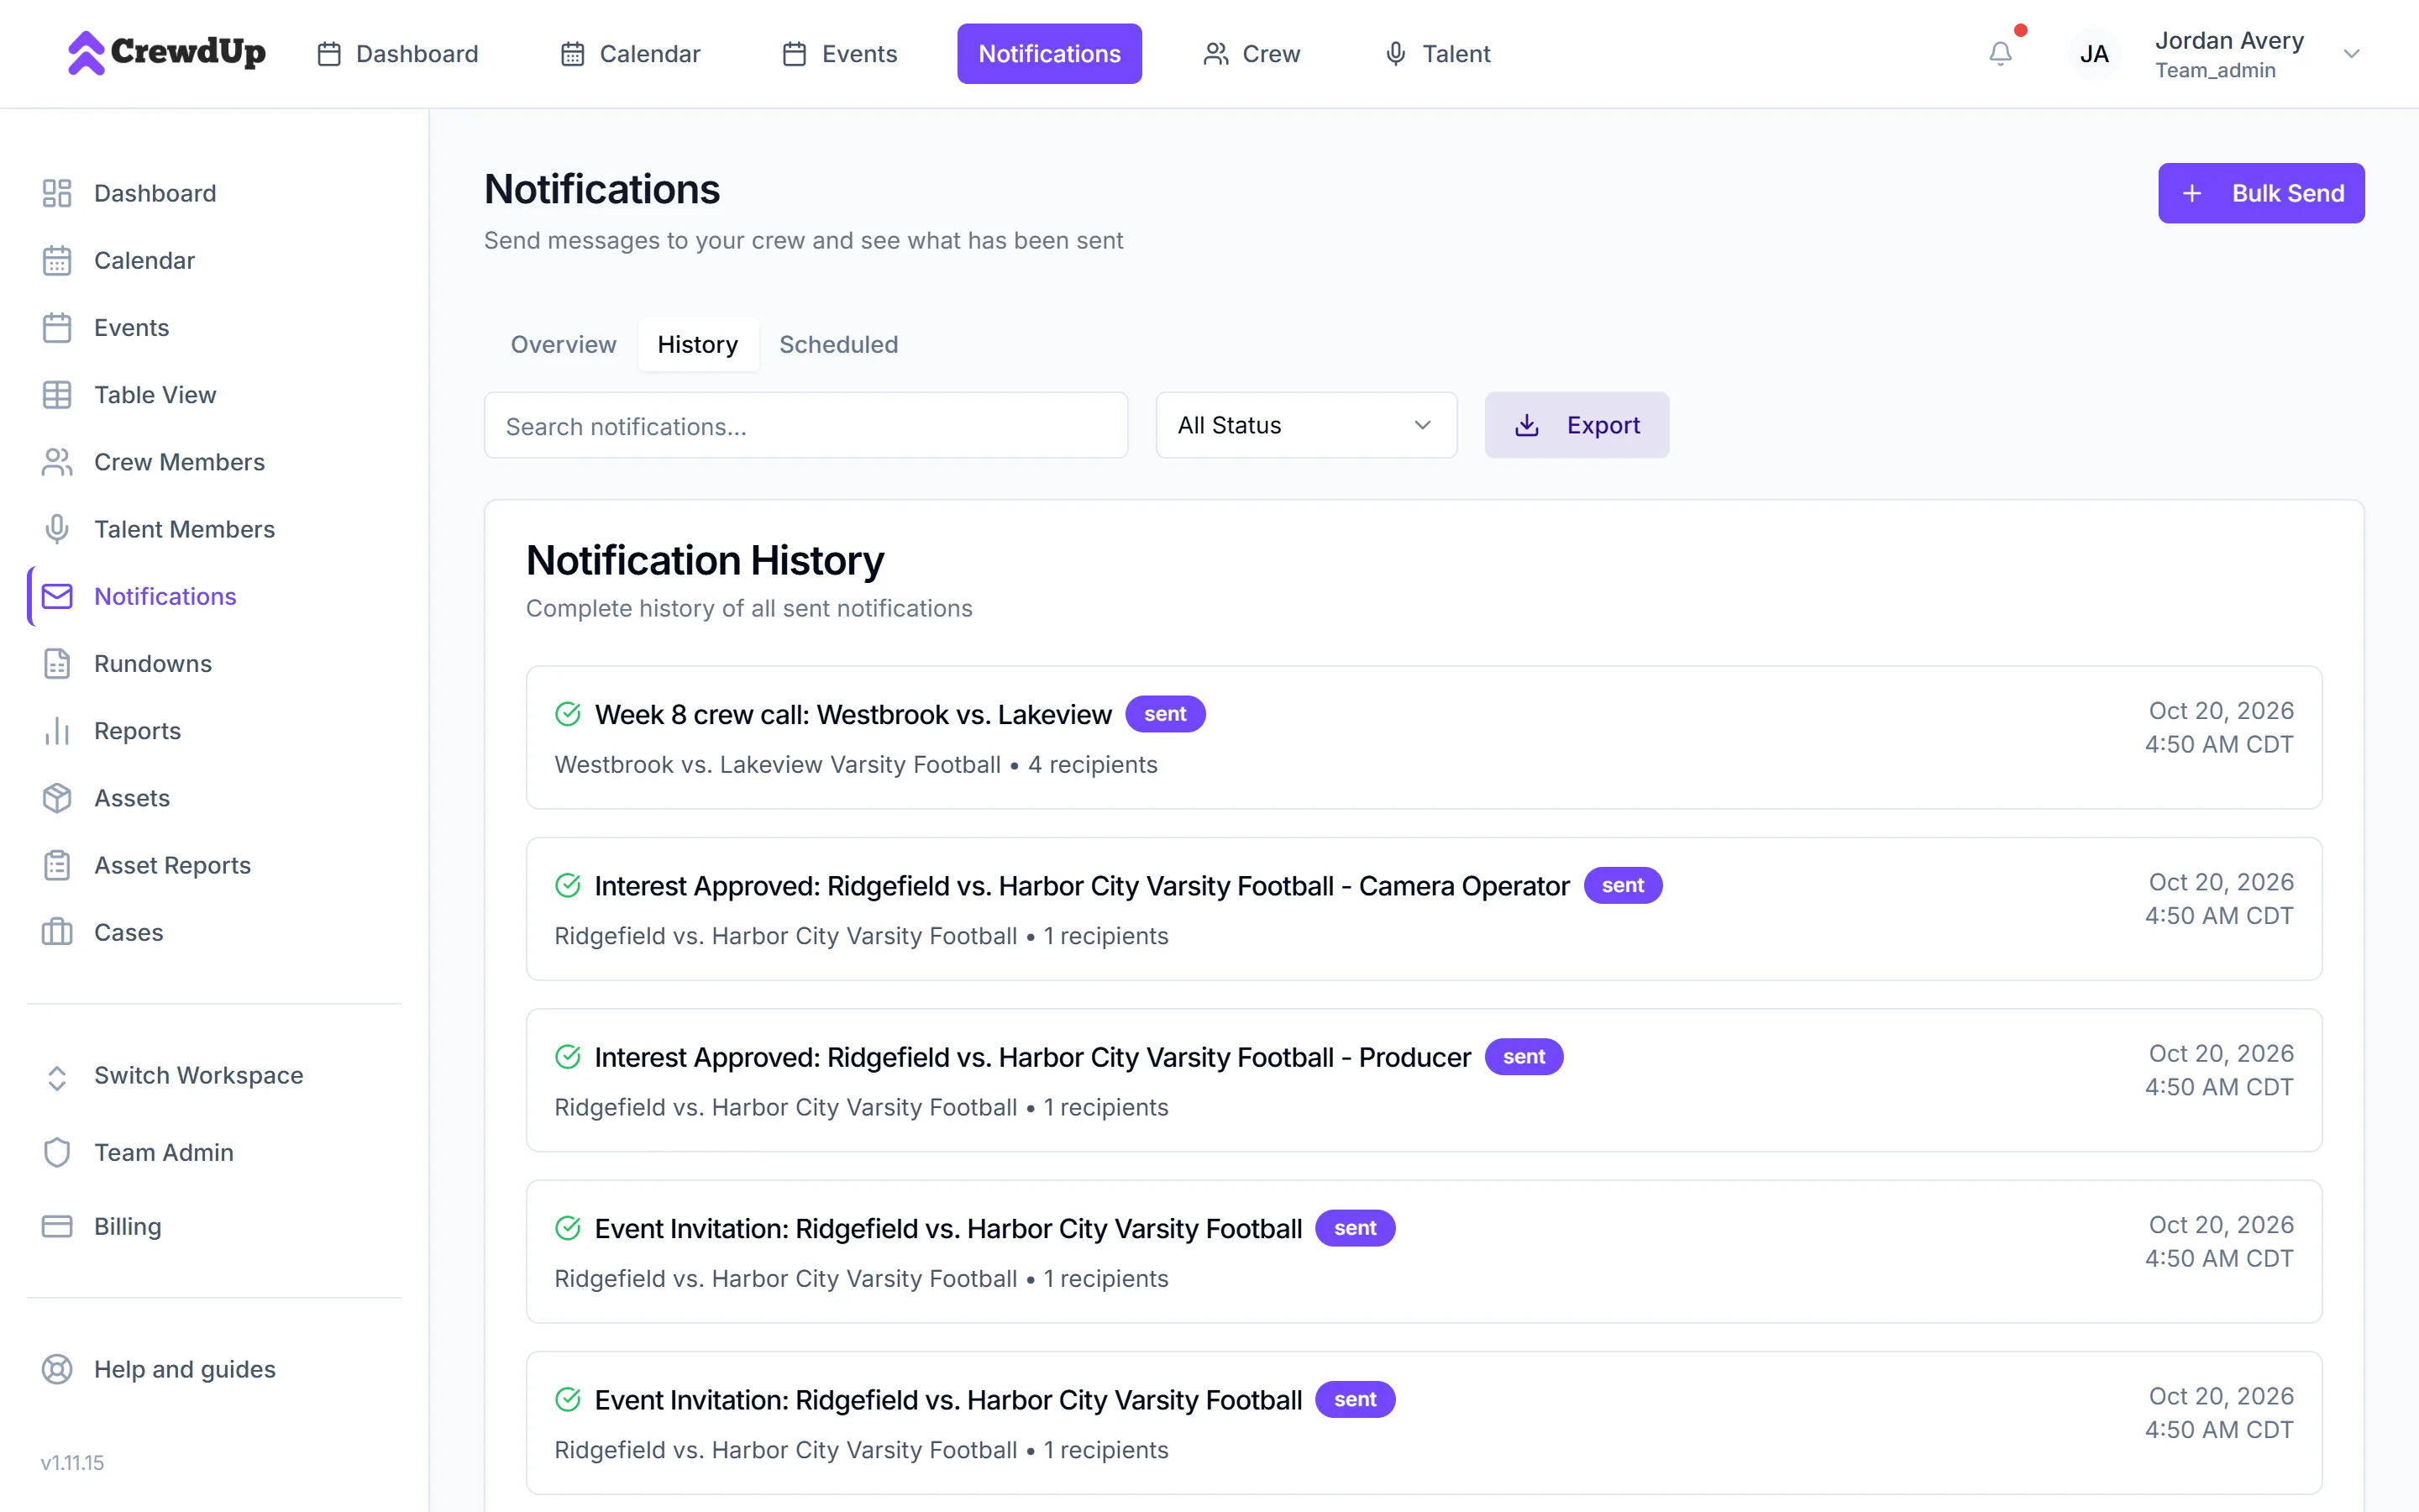The image size is (2419, 1512).
Task: Click the sidebar Notifications envelope icon
Action: click(x=57, y=596)
